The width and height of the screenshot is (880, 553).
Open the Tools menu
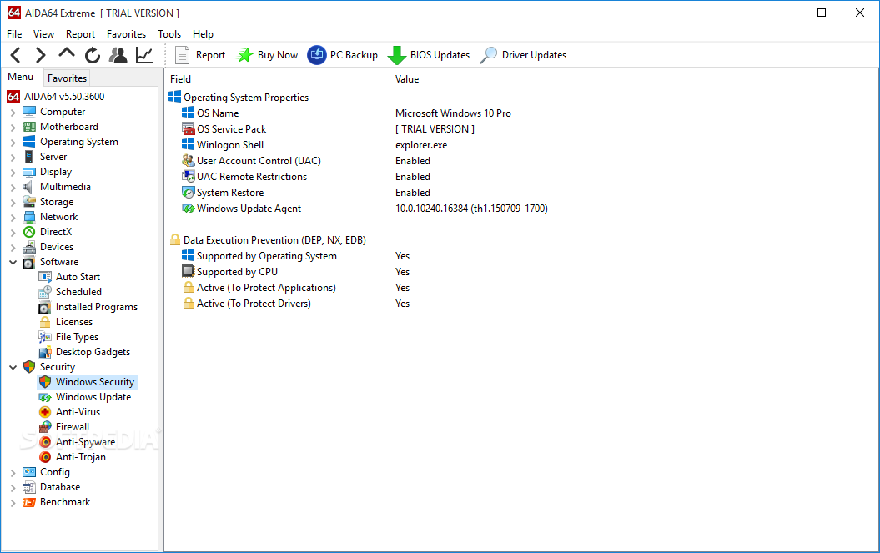pos(169,34)
